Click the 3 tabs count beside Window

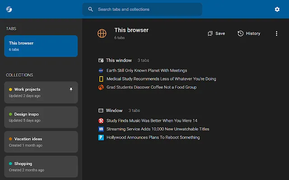134,111
